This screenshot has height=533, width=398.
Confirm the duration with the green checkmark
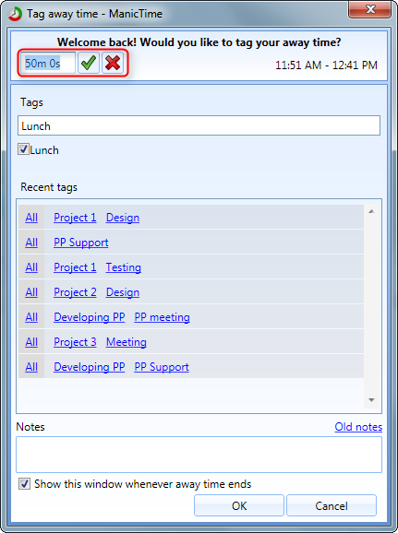[89, 63]
